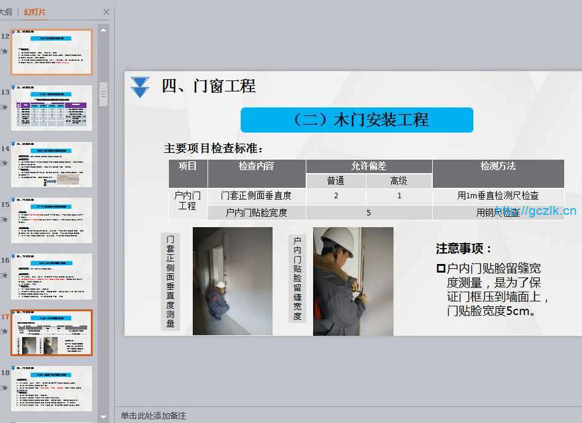Click the thumbnail pane scrollbar handle

pos(103,94)
